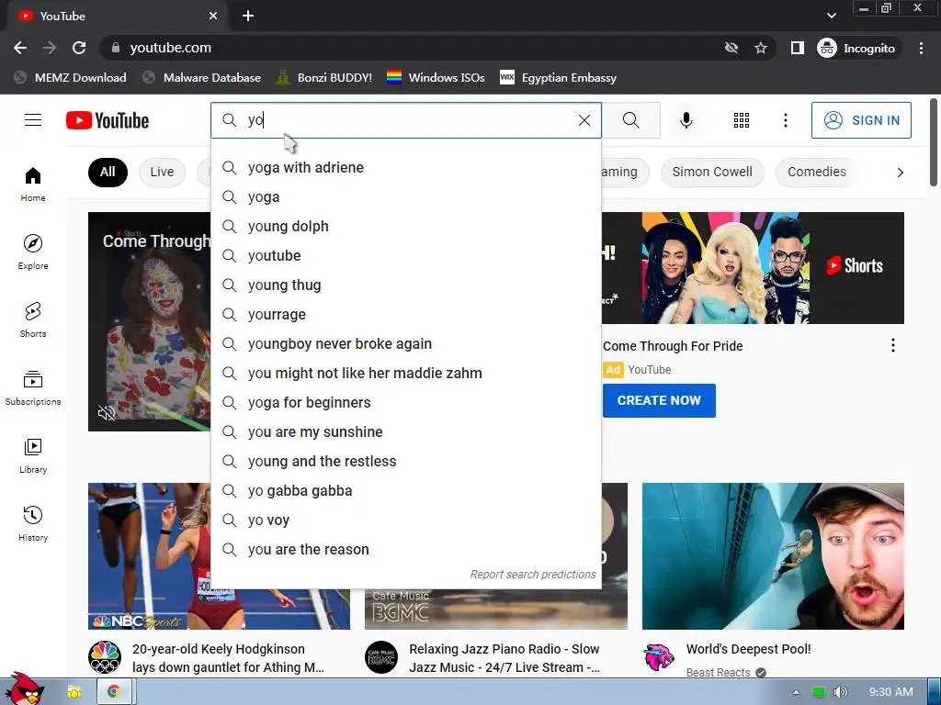Select the All filter chip
941x705 pixels.
(x=108, y=172)
